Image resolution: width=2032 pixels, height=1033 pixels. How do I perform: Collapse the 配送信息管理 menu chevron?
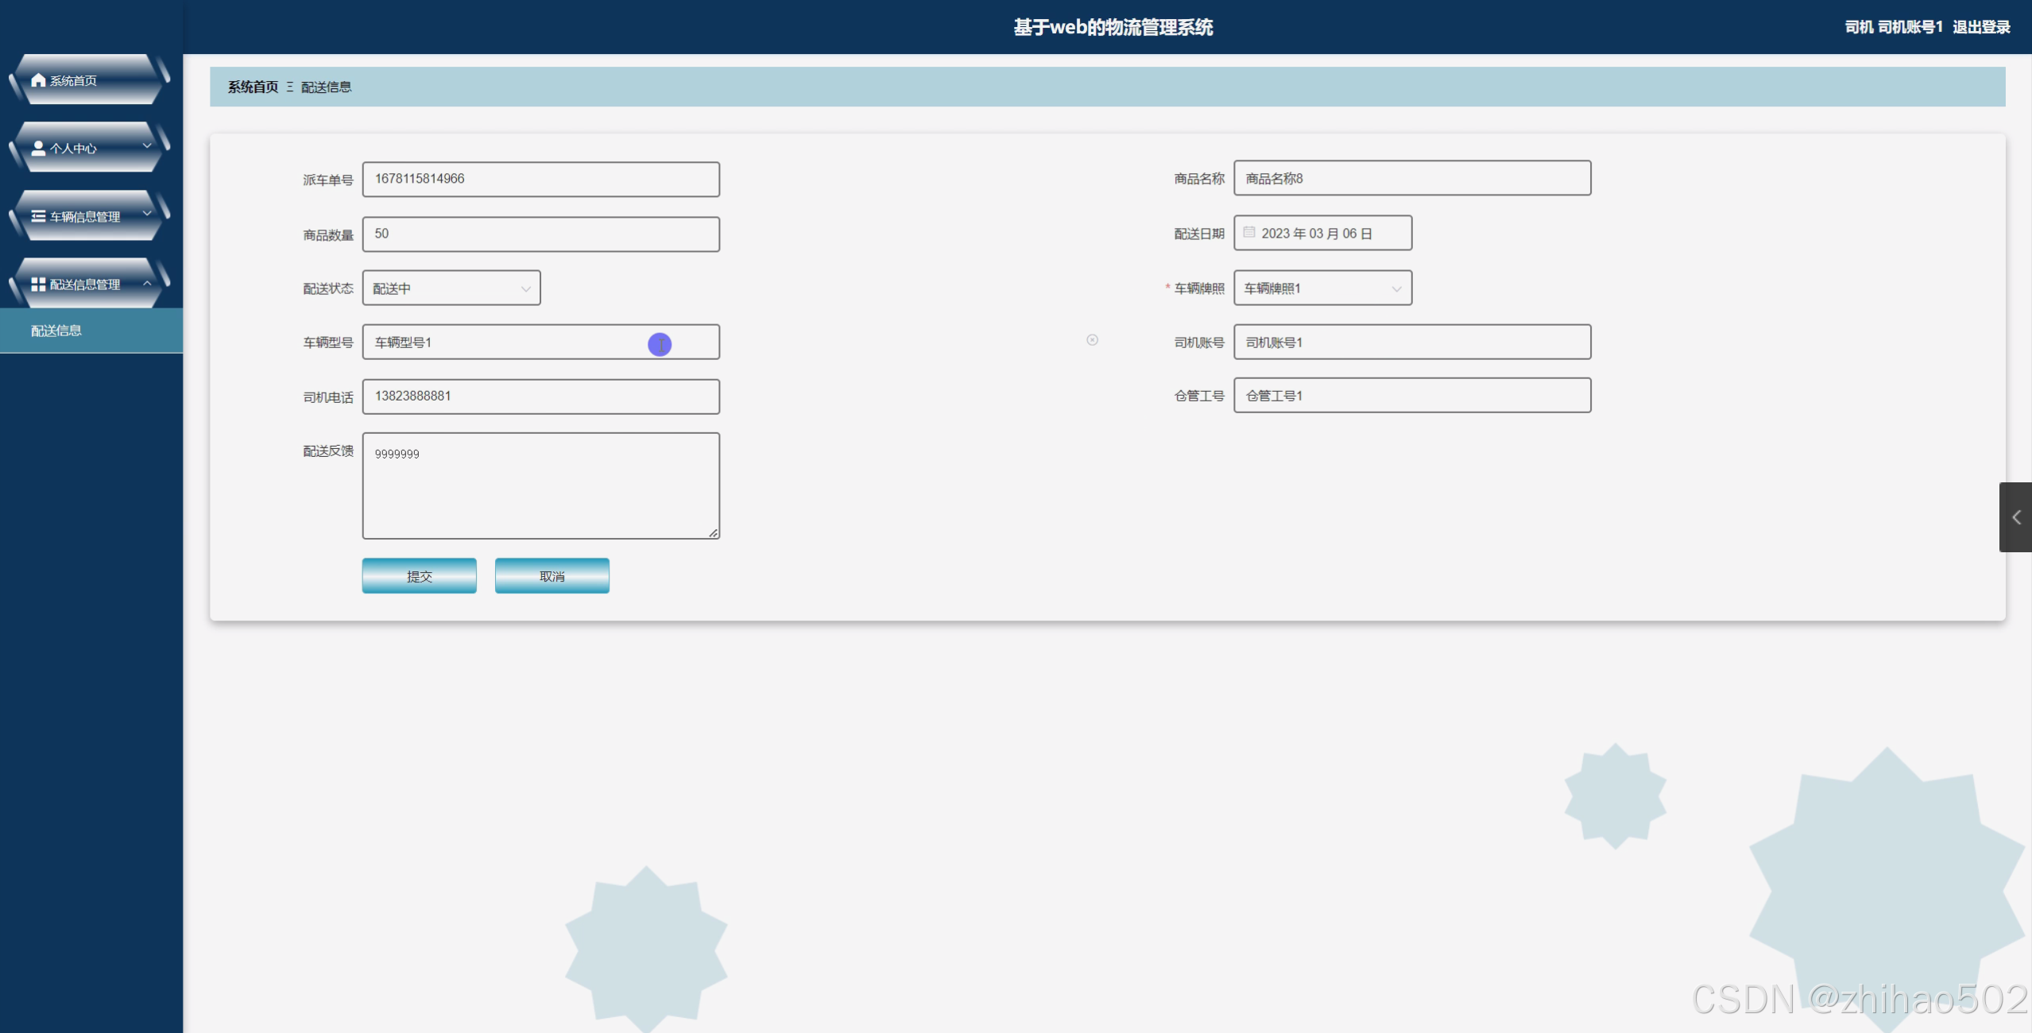(147, 283)
